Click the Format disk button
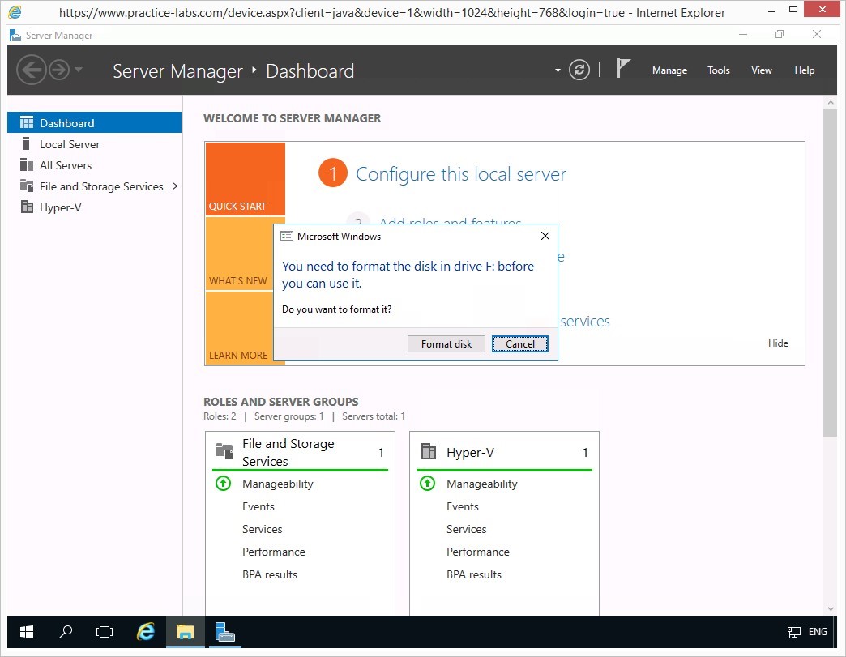The width and height of the screenshot is (846, 657). (446, 344)
